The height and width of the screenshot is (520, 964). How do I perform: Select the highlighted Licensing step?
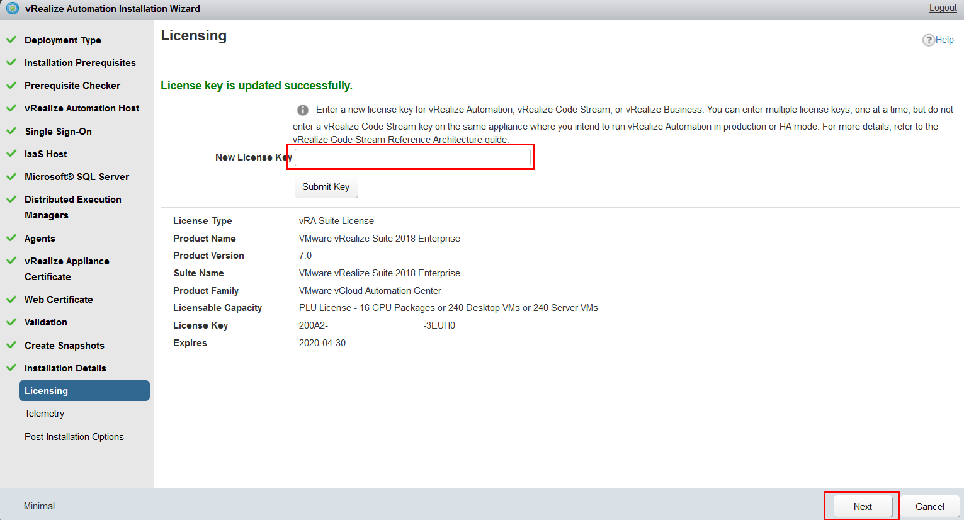[x=84, y=390]
